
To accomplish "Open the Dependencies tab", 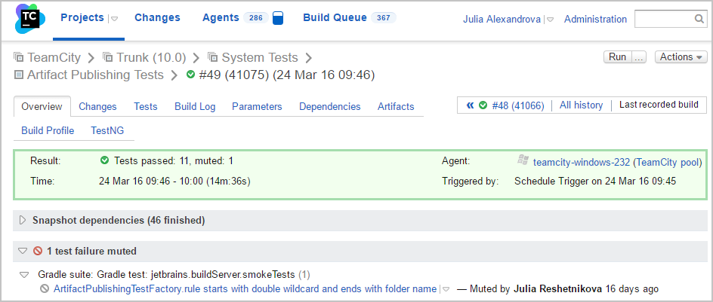I will coord(329,106).
